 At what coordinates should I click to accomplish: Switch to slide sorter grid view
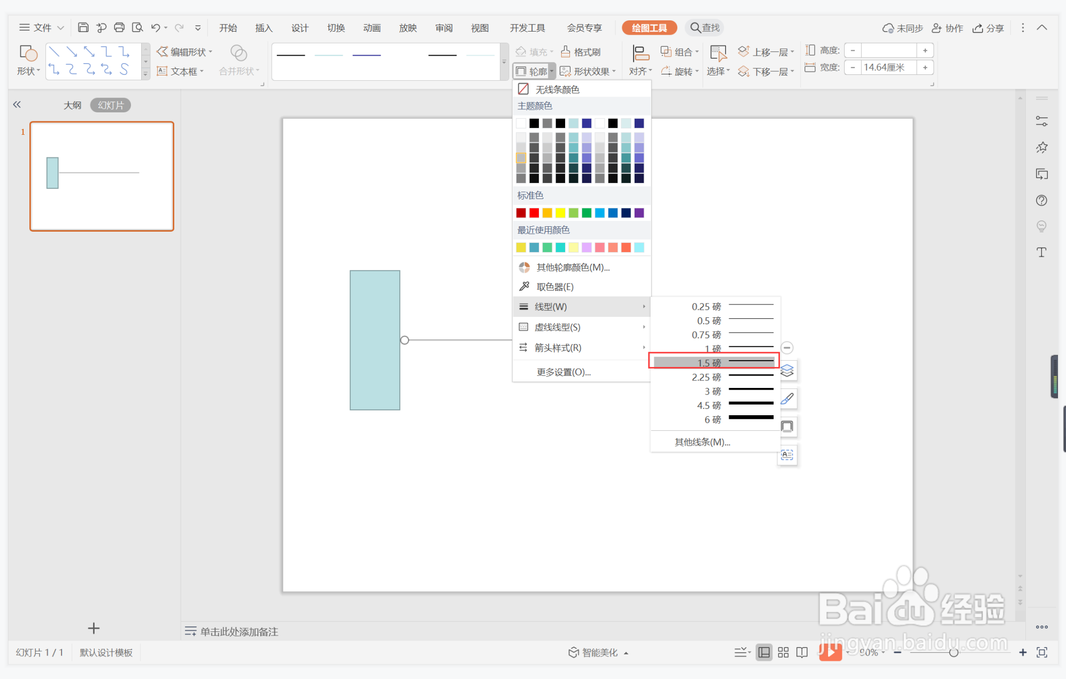click(x=783, y=652)
